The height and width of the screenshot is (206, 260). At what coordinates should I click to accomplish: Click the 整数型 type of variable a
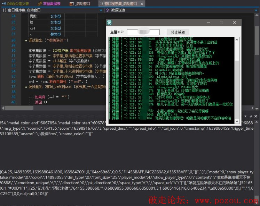[x=56, y=34]
